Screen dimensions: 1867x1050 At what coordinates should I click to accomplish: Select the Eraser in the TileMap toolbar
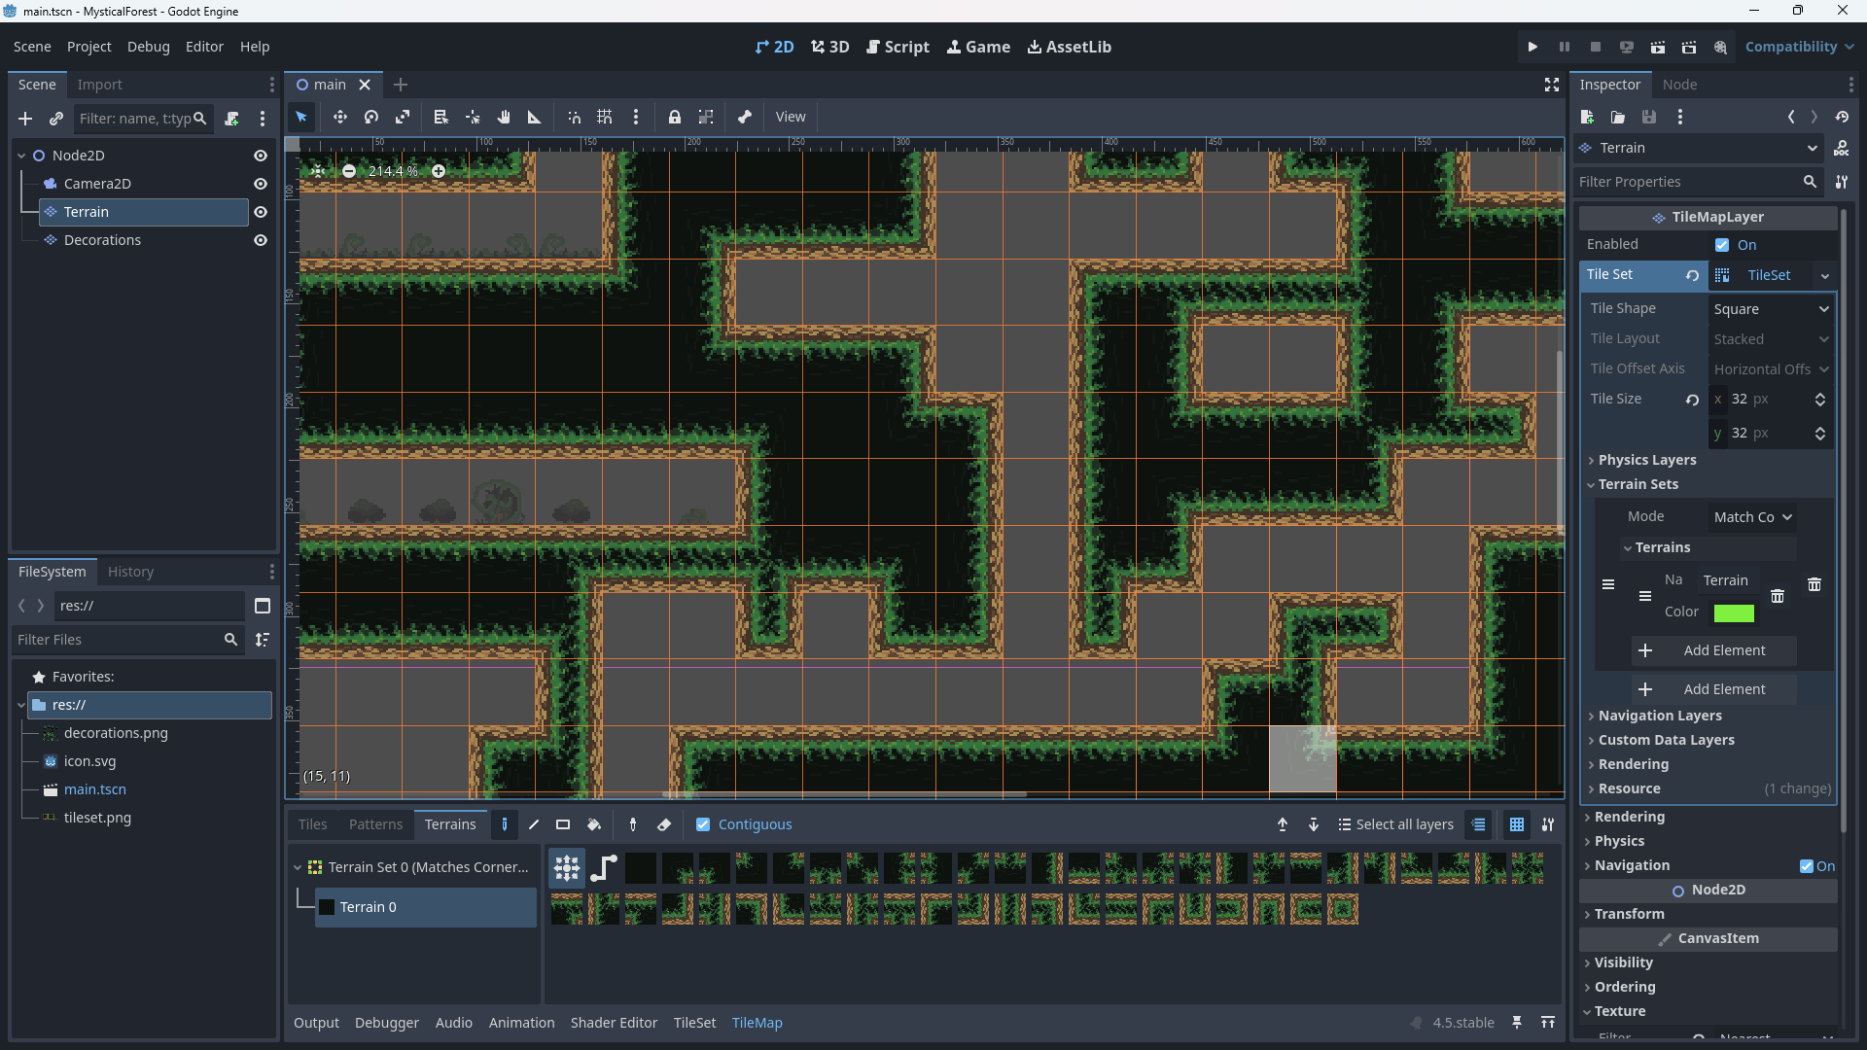pos(664,824)
